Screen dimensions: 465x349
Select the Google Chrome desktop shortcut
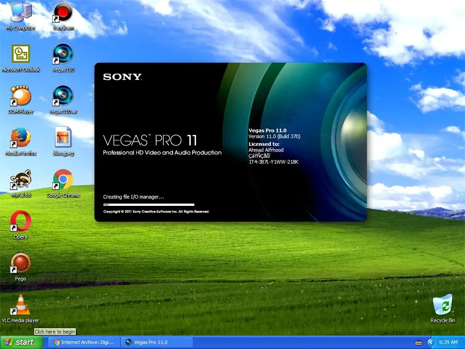(63, 184)
